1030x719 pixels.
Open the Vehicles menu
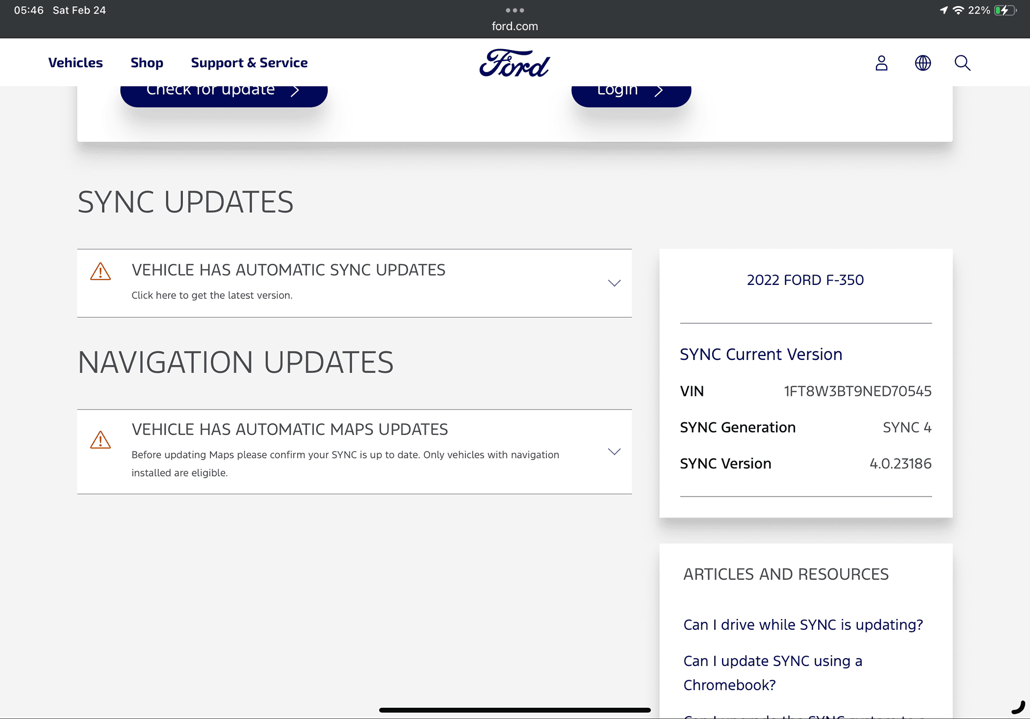coord(76,63)
